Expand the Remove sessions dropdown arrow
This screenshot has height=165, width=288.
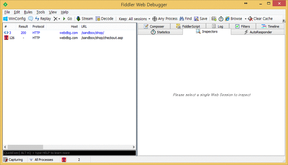click(x=59, y=19)
